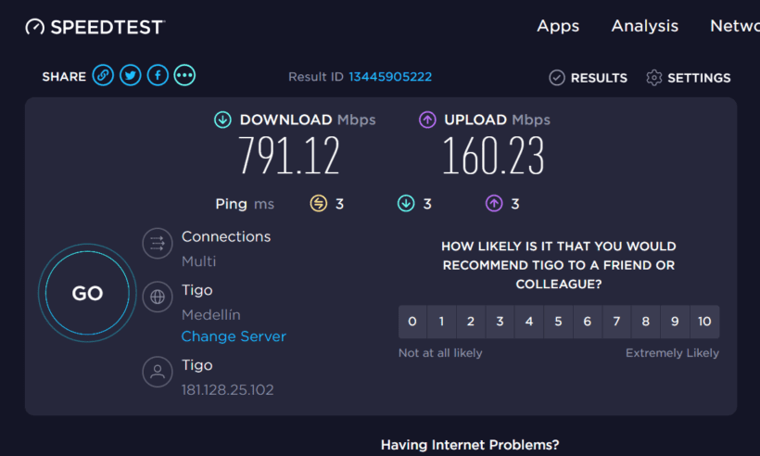Share the result on Twitter

[131, 76]
